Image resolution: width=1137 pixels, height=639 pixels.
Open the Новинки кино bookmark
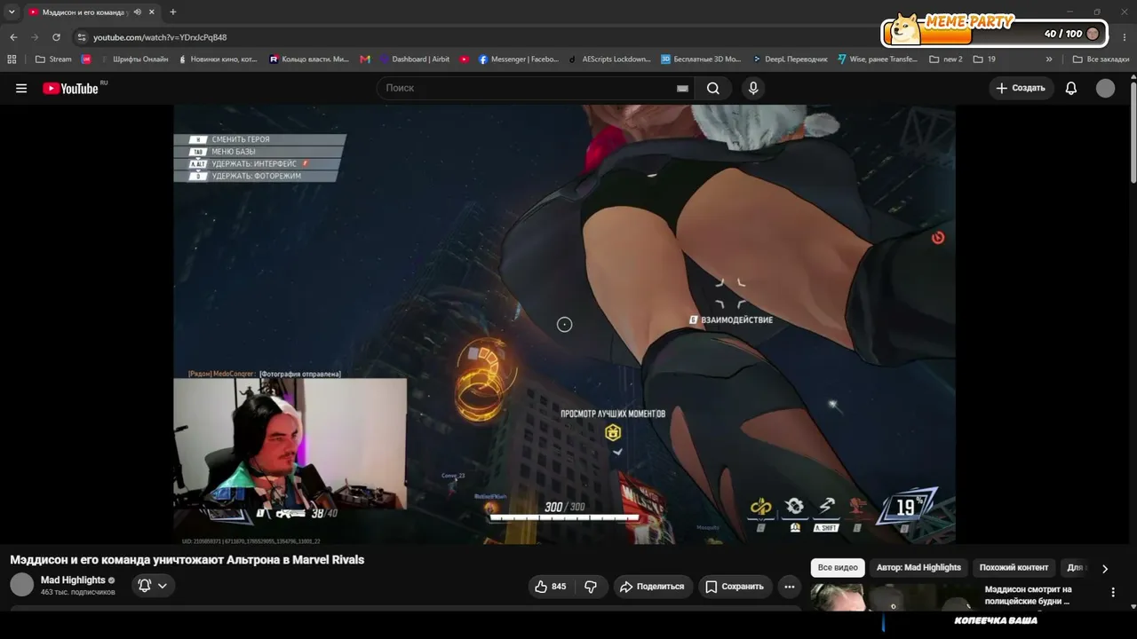point(219,59)
